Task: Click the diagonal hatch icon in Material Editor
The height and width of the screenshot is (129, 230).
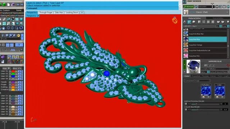Action: click(x=204, y=22)
